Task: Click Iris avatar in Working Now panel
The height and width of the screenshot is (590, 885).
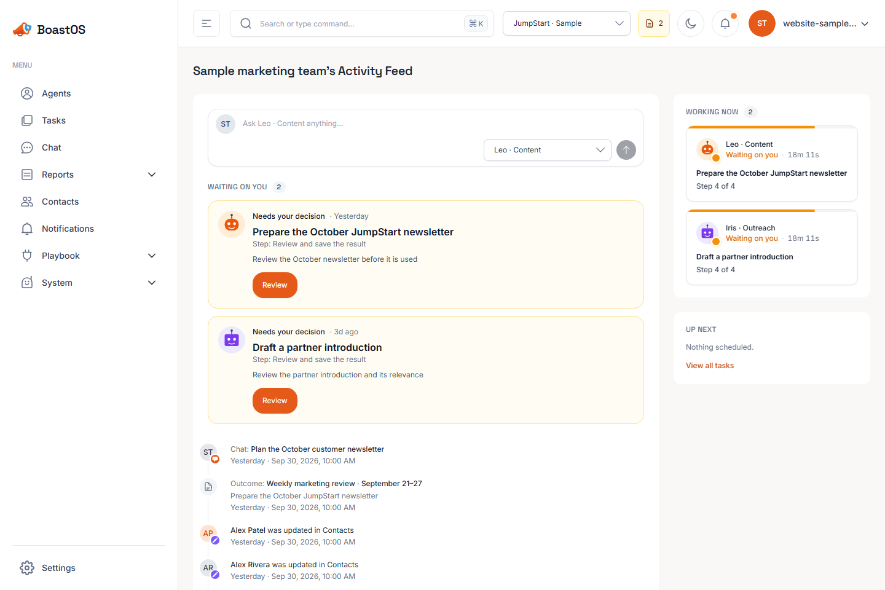Action: [x=707, y=233]
